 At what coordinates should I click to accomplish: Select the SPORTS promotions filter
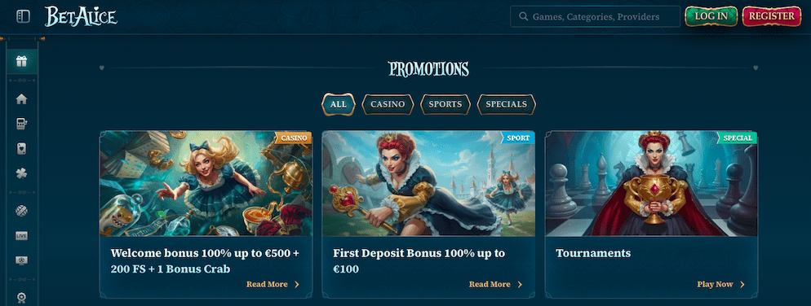pos(445,104)
